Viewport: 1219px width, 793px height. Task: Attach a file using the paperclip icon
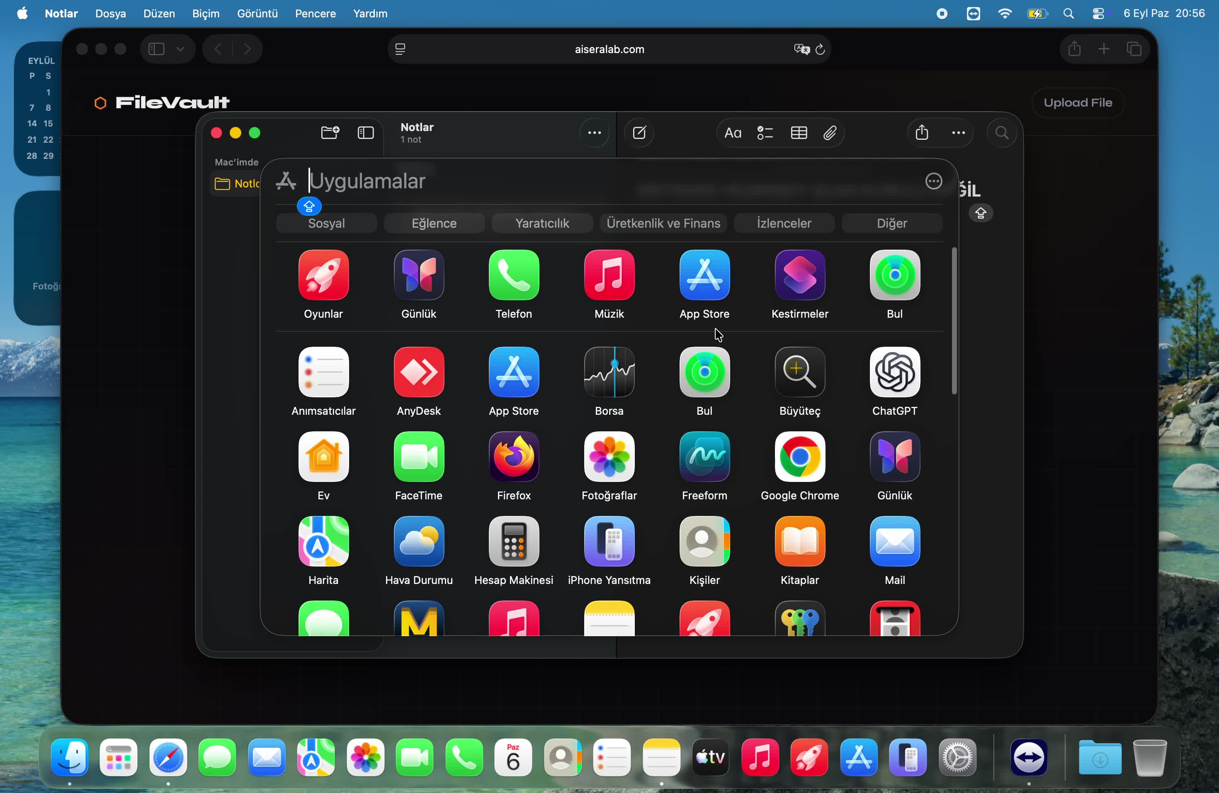pyautogui.click(x=830, y=133)
